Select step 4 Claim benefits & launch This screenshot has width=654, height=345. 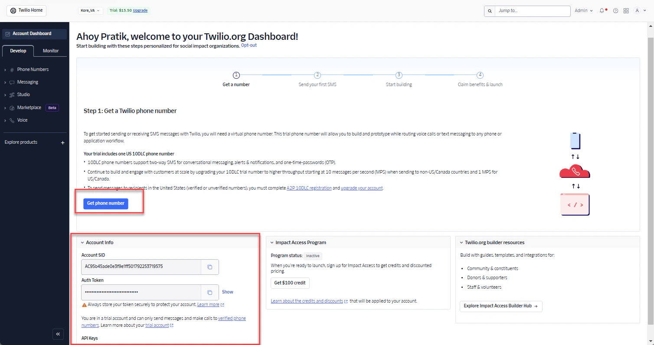point(480,80)
